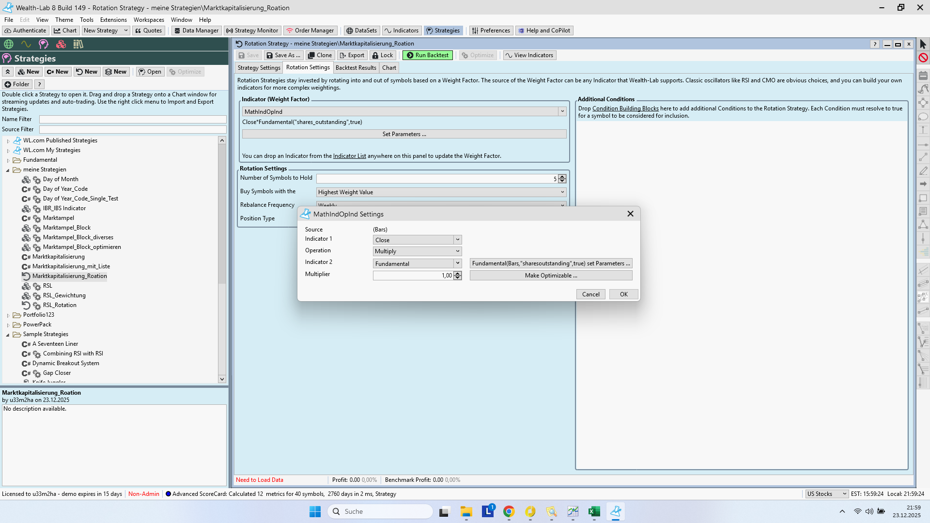
Task: Click the Run Backtest button
Action: click(427, 55)
